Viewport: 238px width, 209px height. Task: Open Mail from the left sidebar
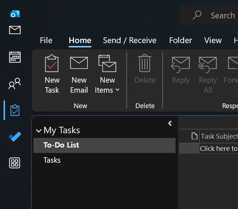pyautogui.click(x=15, y=30)
